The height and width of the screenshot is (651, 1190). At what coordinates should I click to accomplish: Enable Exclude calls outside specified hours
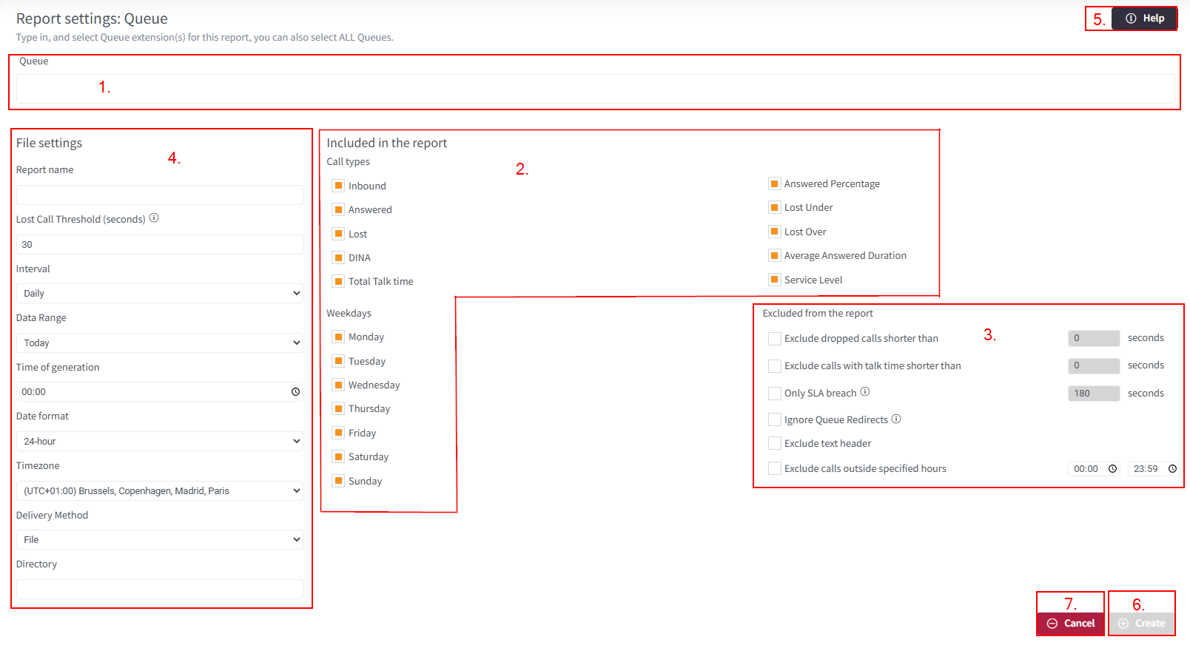coord(774,468)
